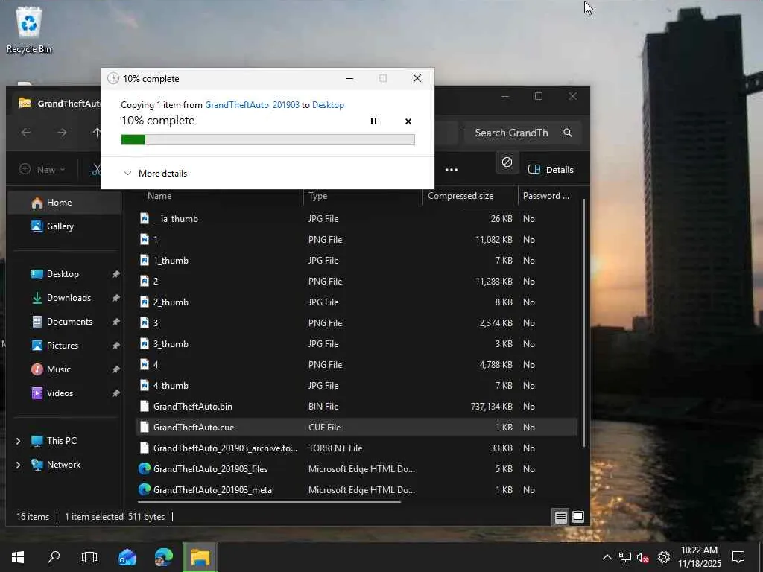The height and width of the screenshot is (572, 763).
Task: Select GrandTheftAuto_201903_meta Edge document
Action: (x=356, y=490)
